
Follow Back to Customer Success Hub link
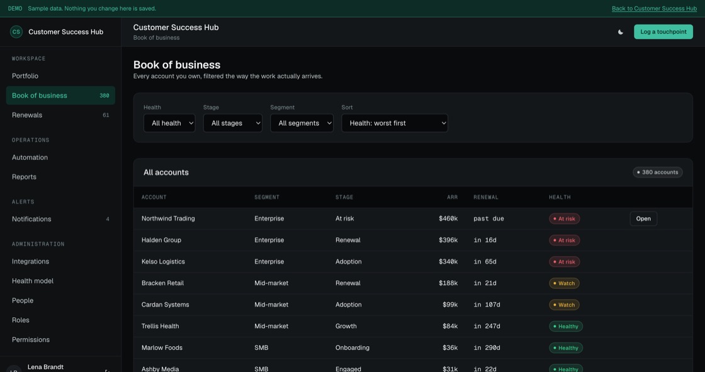click(654, 9)
